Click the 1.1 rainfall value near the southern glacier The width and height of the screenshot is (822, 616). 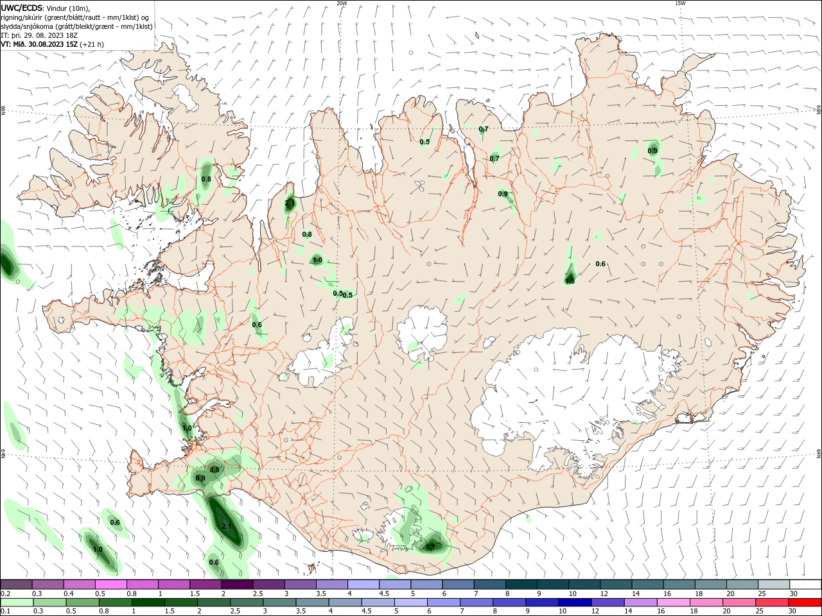(x=430, y=547)
